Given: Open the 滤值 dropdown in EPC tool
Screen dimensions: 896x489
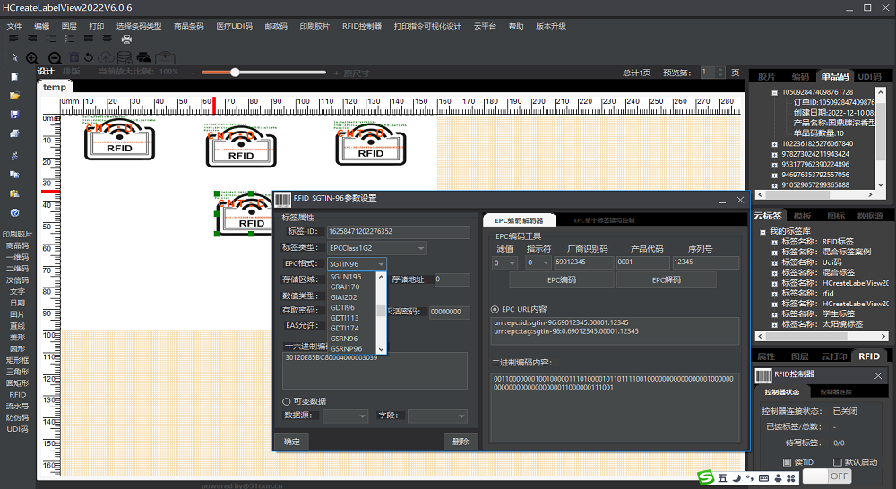Looking at the screenshot, I should (505, 262).
